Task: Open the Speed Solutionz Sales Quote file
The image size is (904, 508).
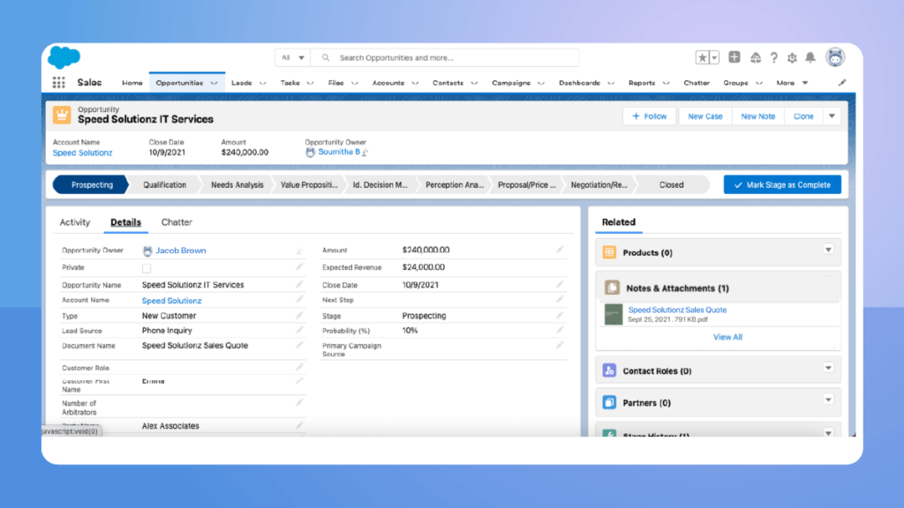Action: point(677,310)
